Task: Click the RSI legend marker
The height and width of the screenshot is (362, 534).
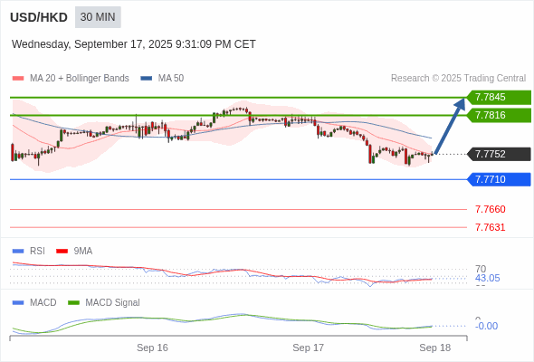Action: coord(18,252)
